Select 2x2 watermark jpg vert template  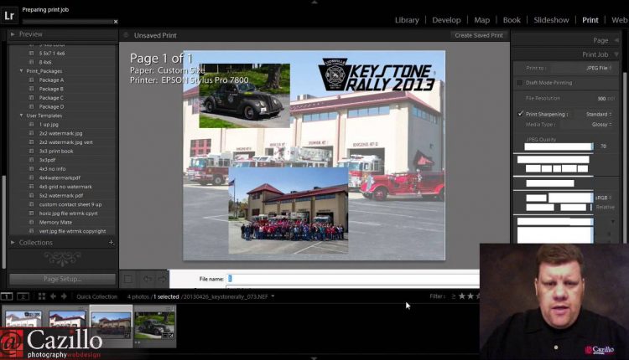65,142
